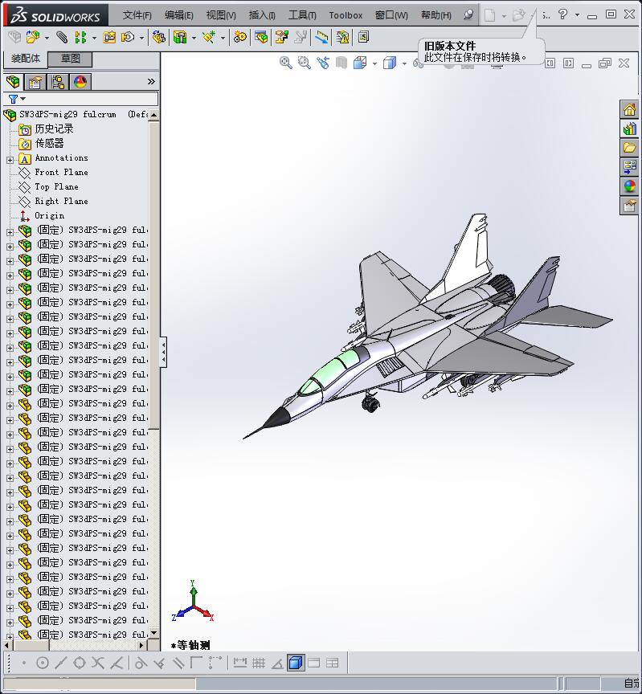Select the PropertyManager tab

[x=35, y=82]
